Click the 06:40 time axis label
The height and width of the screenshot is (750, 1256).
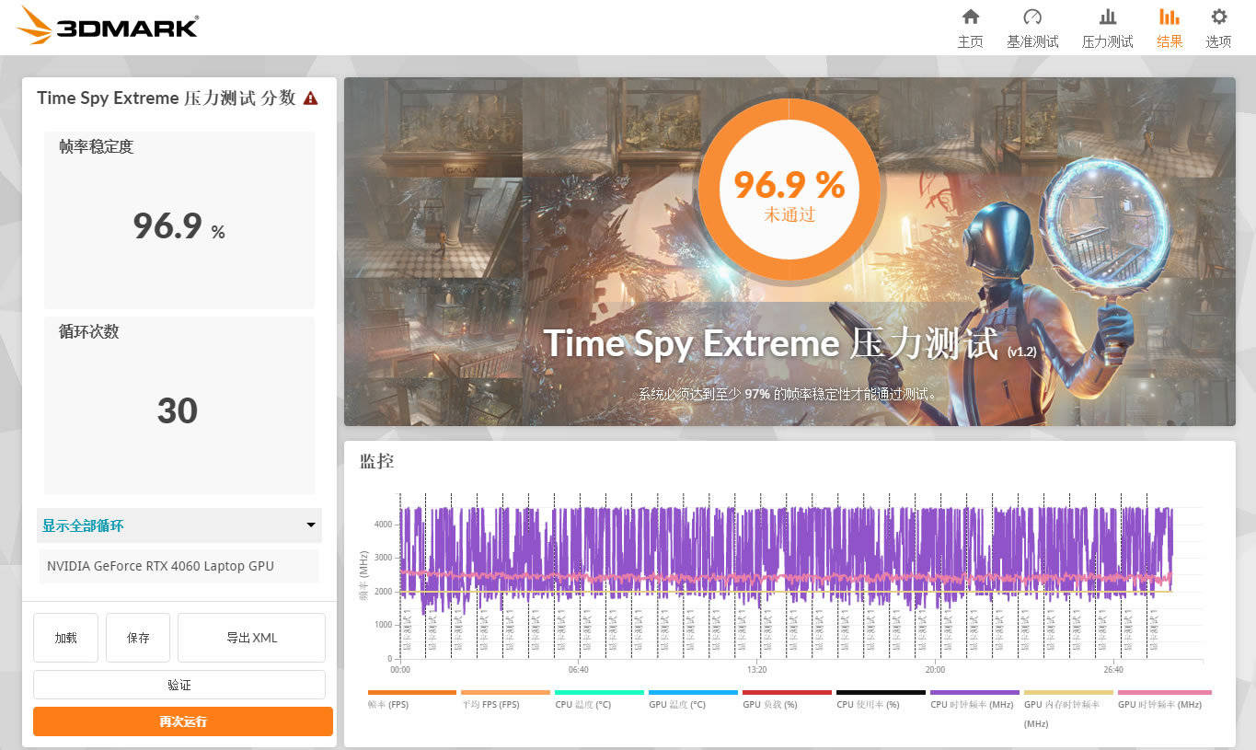pos(579,670)
